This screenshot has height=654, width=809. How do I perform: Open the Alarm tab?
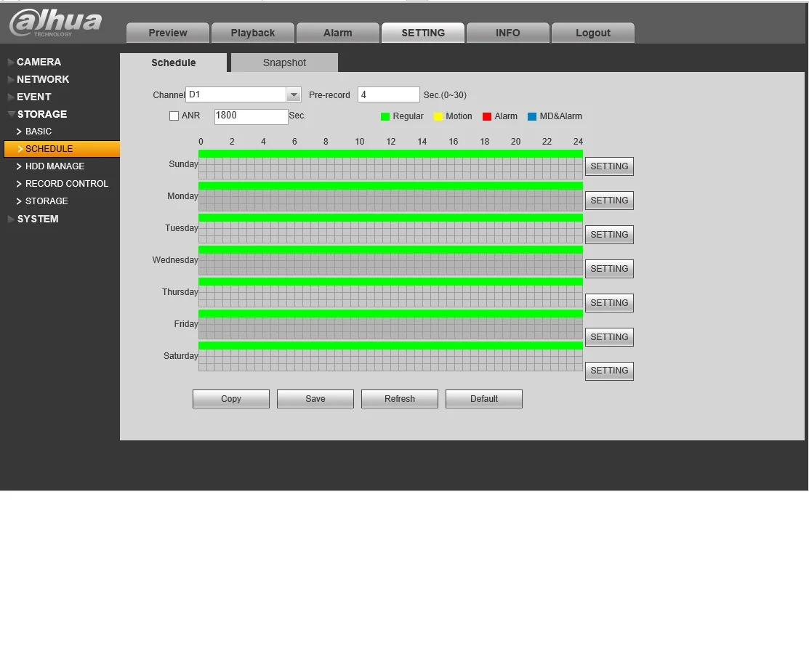tap(338, 33)
